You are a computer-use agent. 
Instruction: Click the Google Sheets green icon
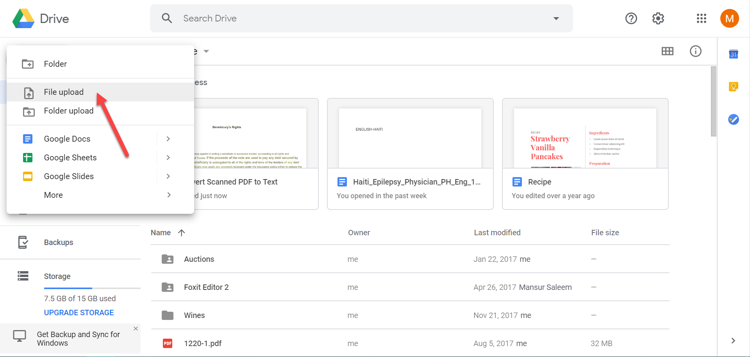[28, 158]
